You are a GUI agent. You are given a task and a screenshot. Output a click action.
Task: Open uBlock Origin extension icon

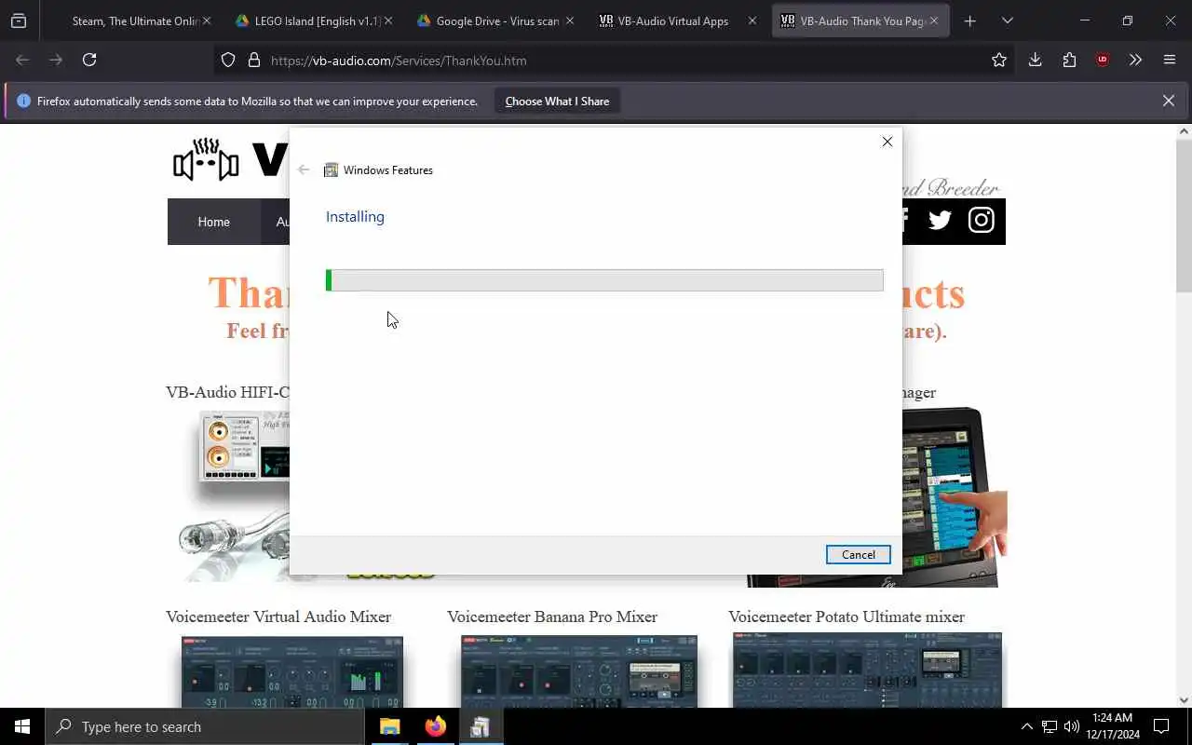(1103, 60)
